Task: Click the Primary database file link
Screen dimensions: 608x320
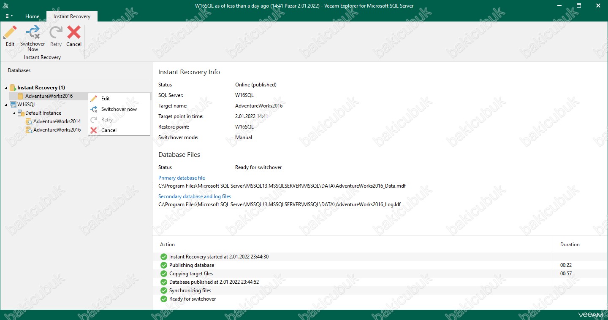Action: tap(182, 178)
